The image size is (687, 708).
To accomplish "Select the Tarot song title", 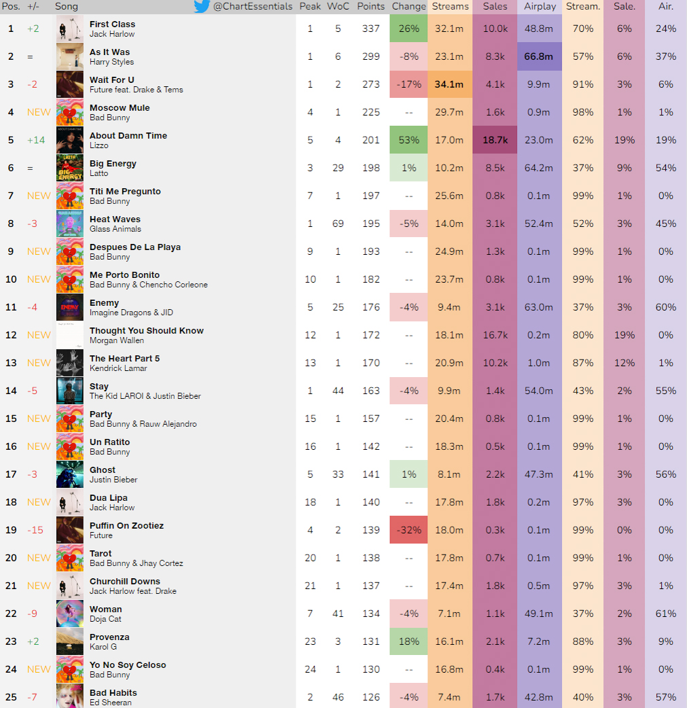I will [x=101, y=554].
